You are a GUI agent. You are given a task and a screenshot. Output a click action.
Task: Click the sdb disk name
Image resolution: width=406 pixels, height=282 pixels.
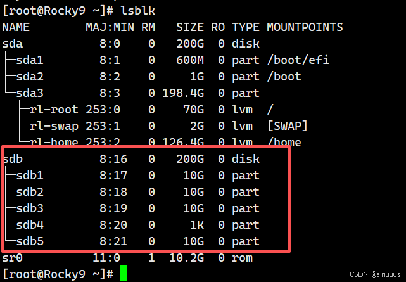13,158
